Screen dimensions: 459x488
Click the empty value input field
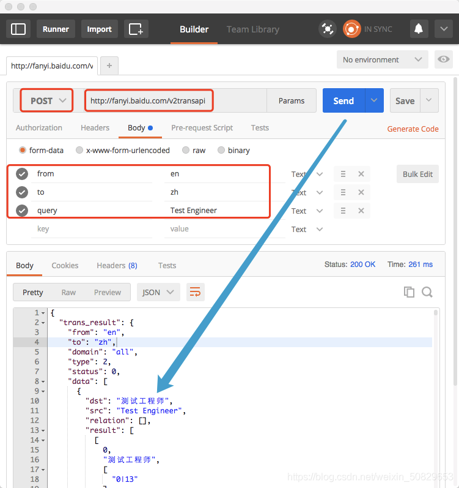pos(224,229)
